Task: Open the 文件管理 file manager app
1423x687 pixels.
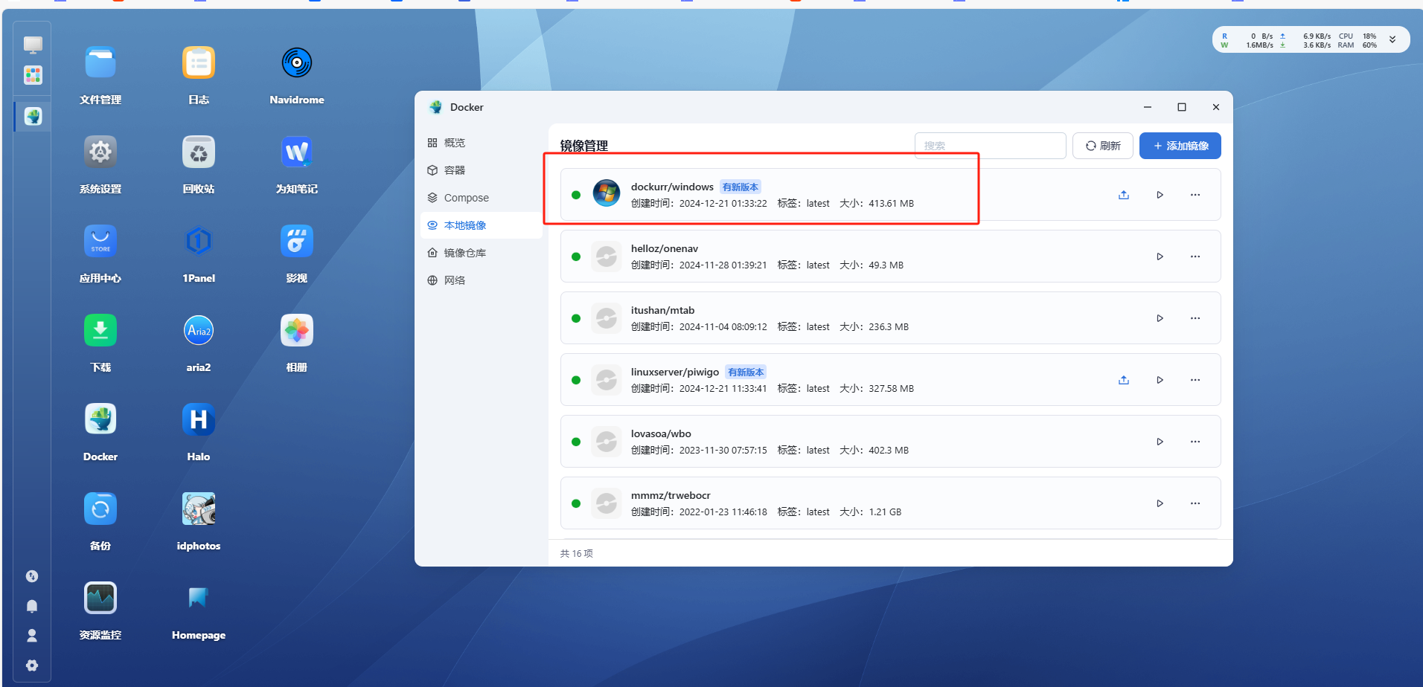Action: coord(100,62)
